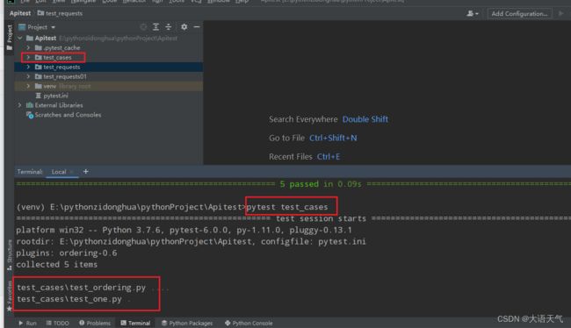Image resolution: width=571 pixels, height=328 pixels.
Task: Switch to the Local terminal tab
Action: 59,172
